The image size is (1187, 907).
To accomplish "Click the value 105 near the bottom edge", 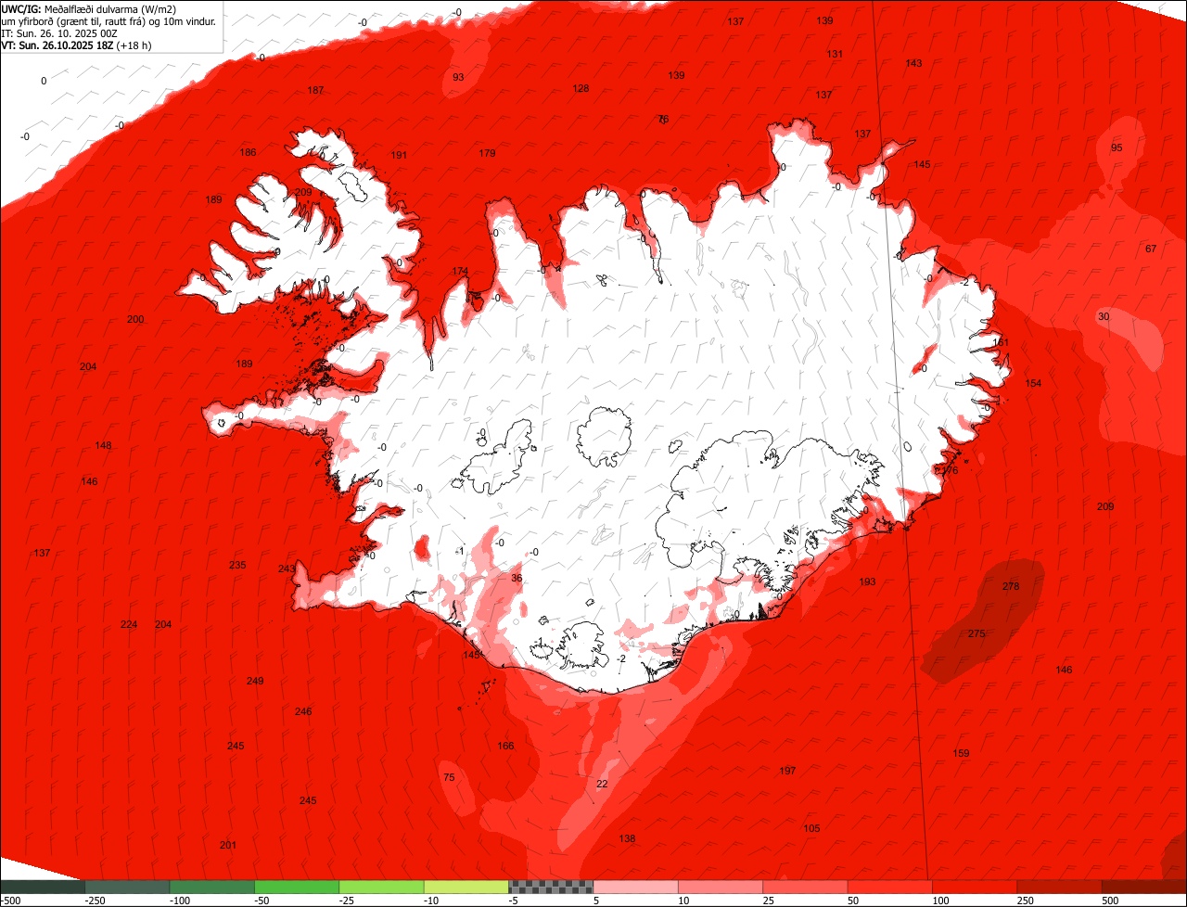I will pos(811,828).
